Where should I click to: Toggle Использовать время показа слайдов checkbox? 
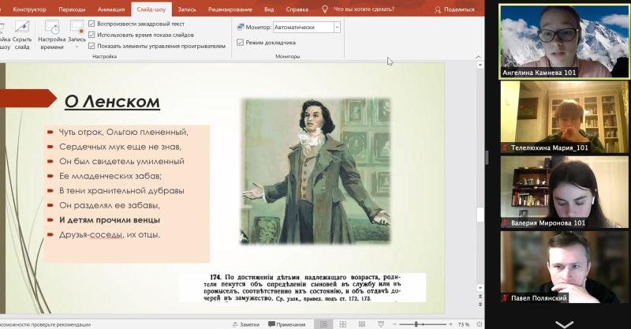(x=91, y=35)
